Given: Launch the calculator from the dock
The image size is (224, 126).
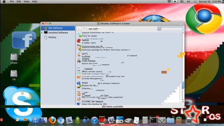Looking at the screenshot, I should (x=145, y=120).
